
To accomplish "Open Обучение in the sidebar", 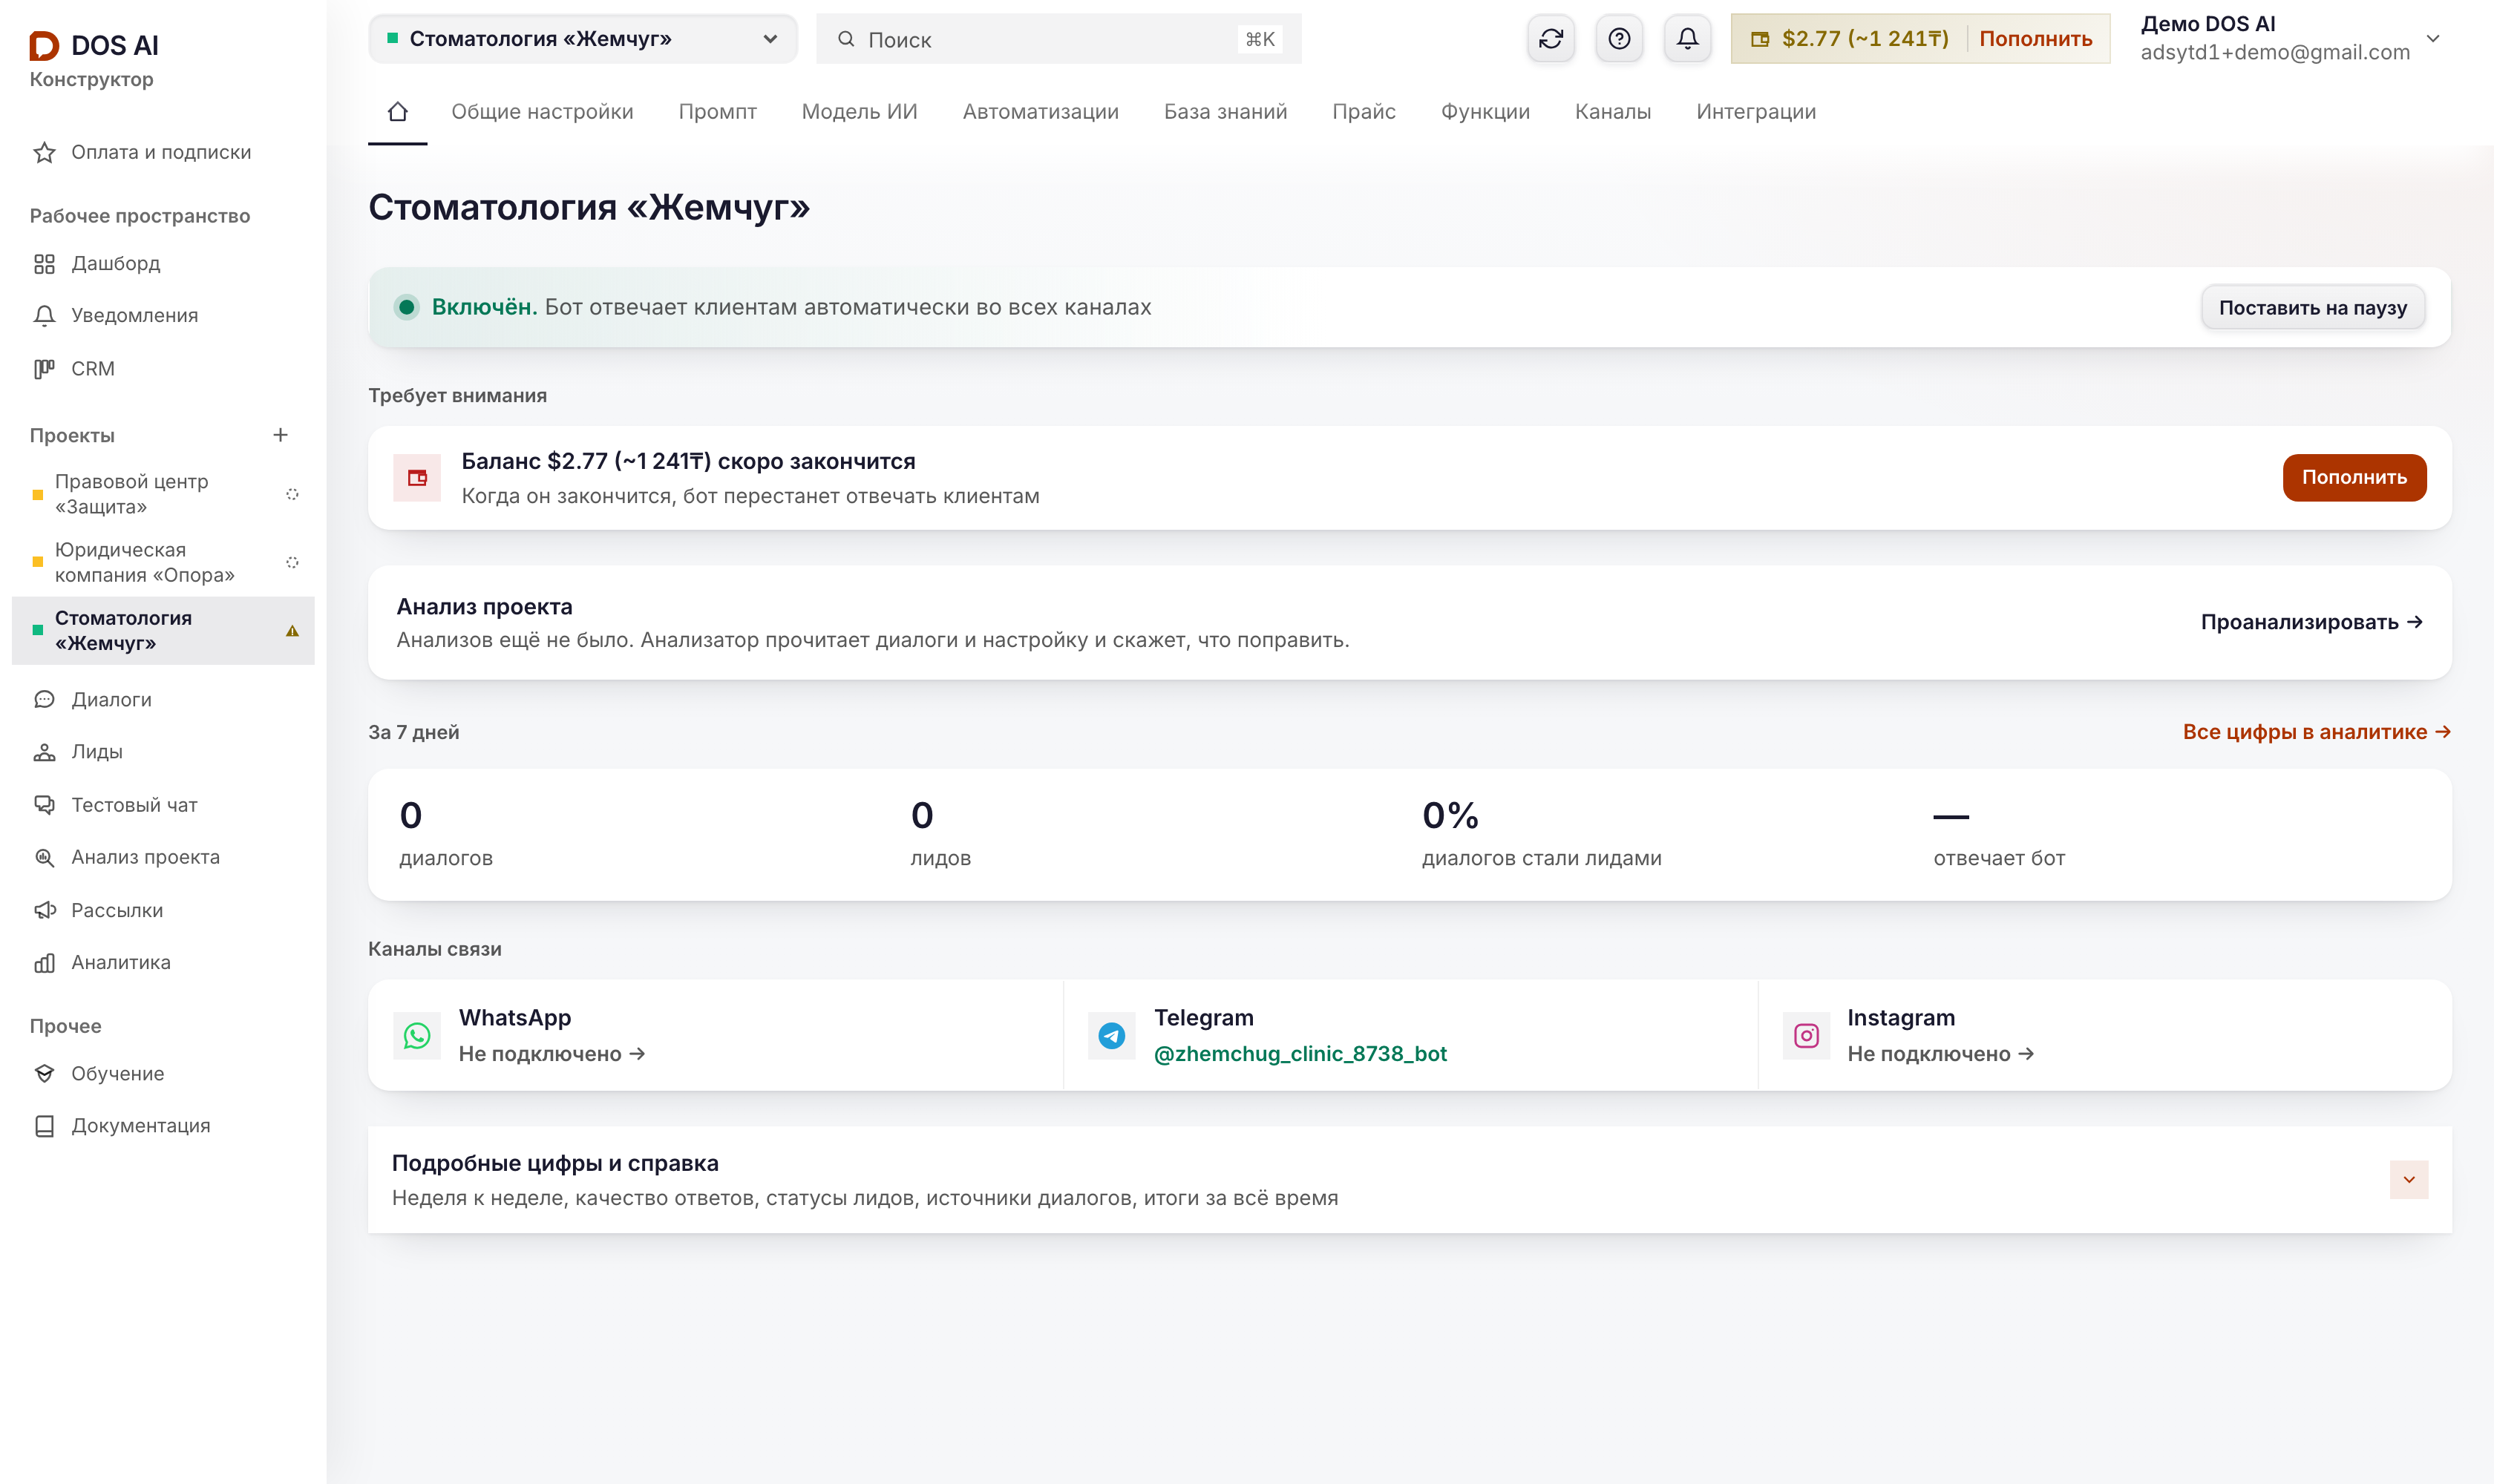I will coord(163,1073).
